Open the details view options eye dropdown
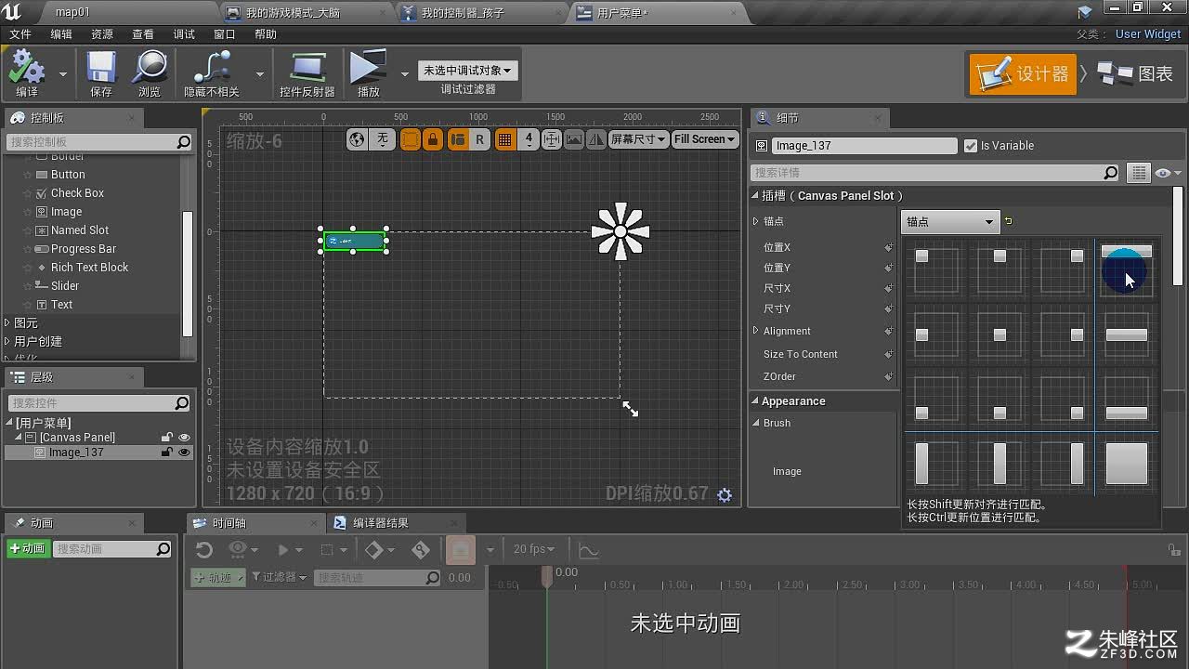The width and height of the screenshot is (1189, 669). [1168, 173]
